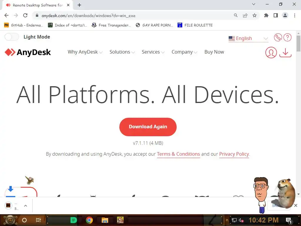Open the Privacy Policy link
301x226 pixels.
(234, 154)
